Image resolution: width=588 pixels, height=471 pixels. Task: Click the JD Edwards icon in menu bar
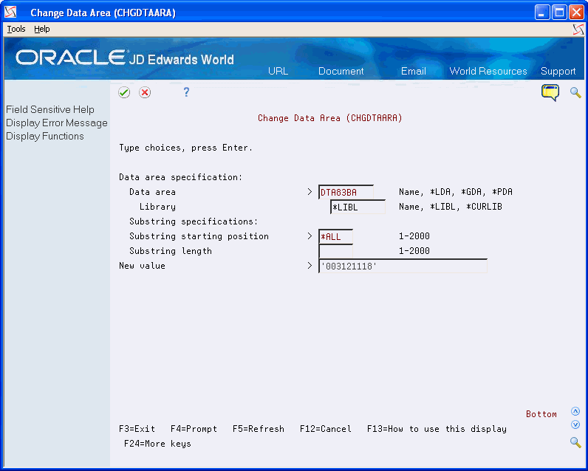tap(578, 30)
